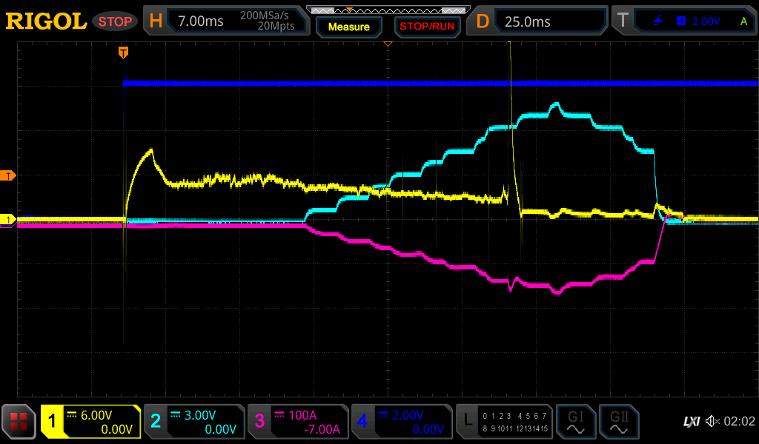The width and height of the screenshot is (759, 444).
Task: Click the orange trigger level marker on left edge
Action: click(x=9, y=175)
